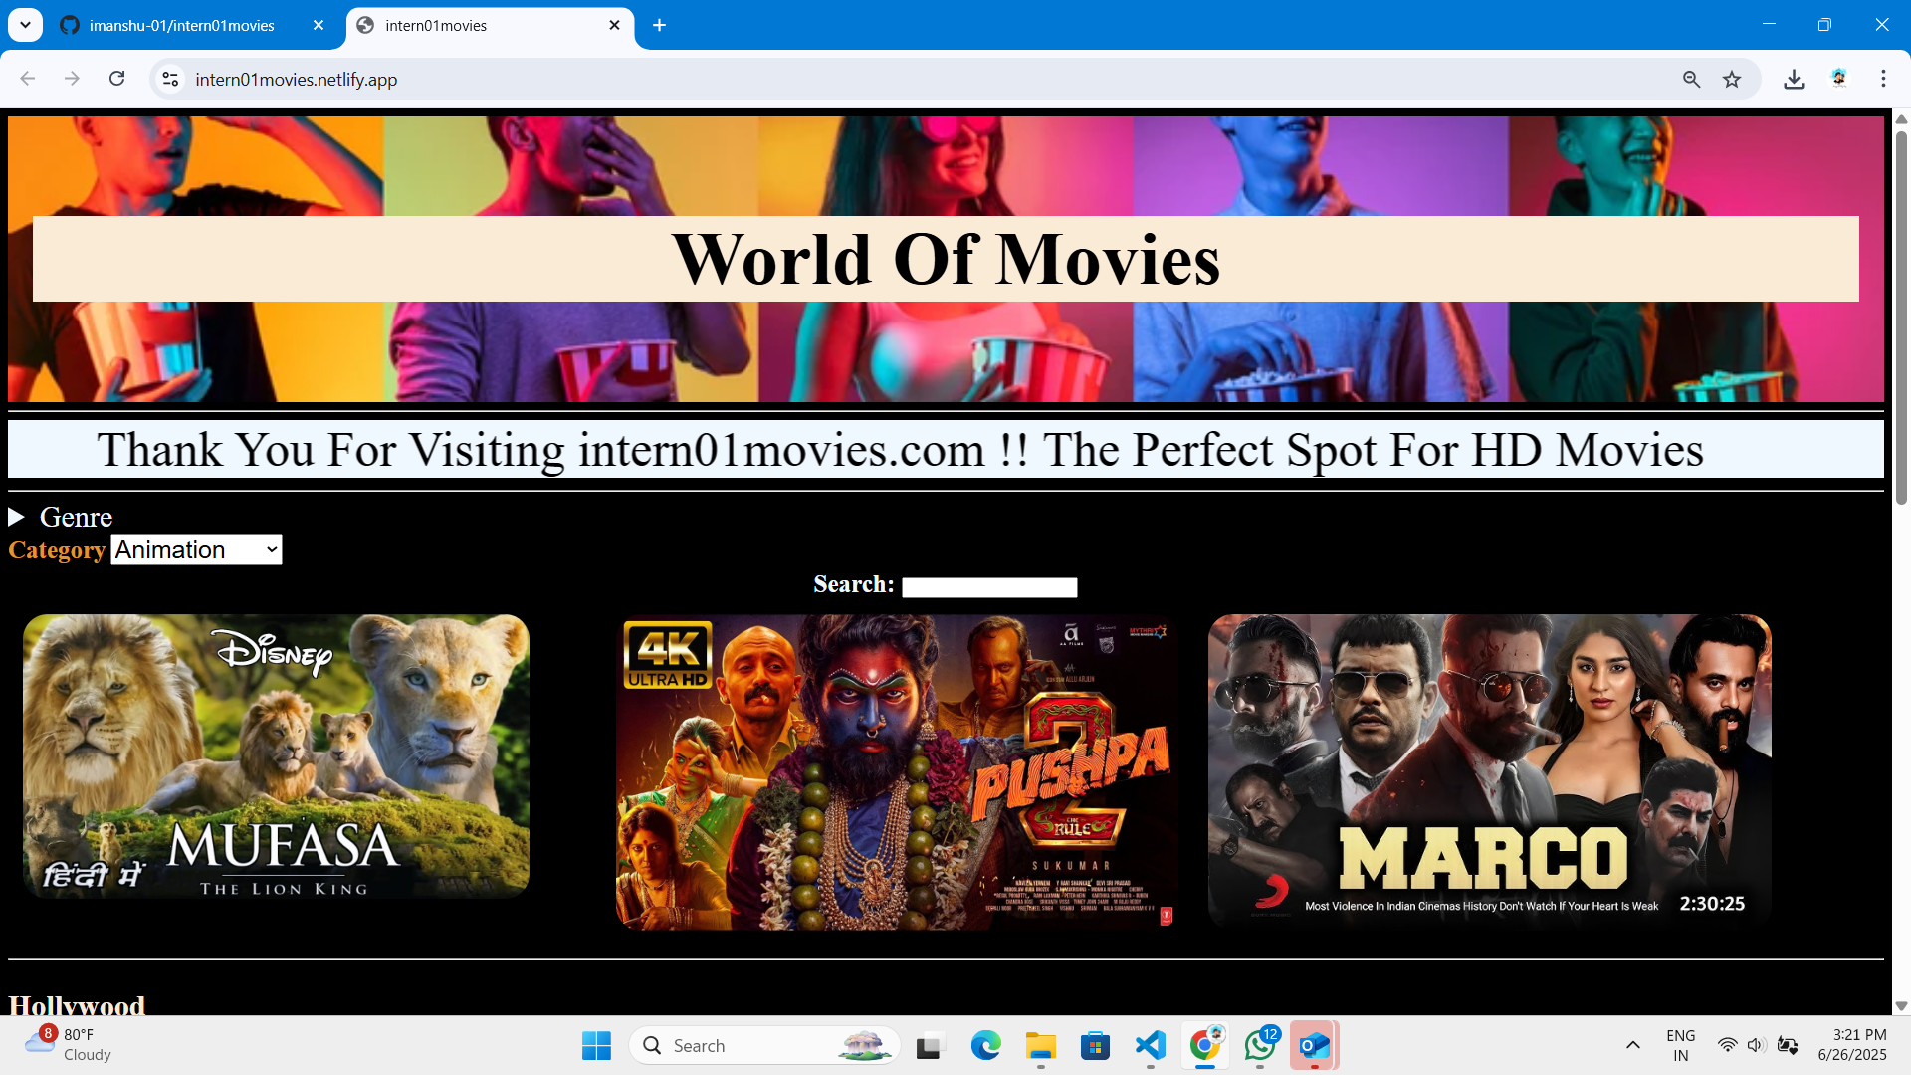Click the vertical page scrollbar thumb

tap(1901, 317)
